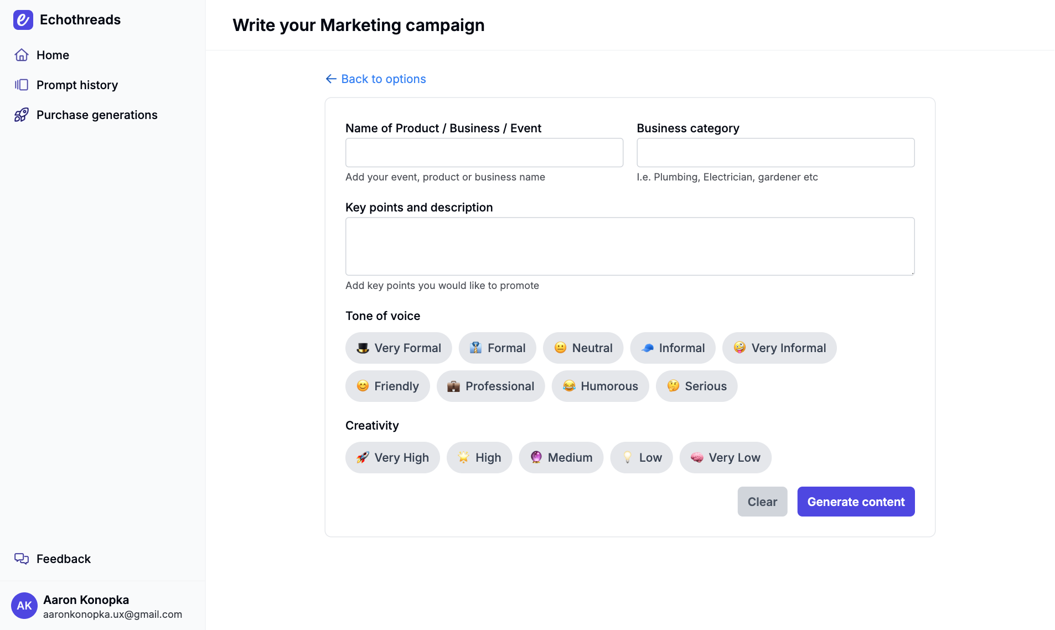The height and width of the screenshot is (630, 1055).
Task: Click the Clear button
Action: tap(762, 502)
